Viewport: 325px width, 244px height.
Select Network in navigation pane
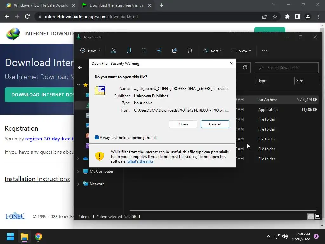pyautogui.click(x=97, y=184)
